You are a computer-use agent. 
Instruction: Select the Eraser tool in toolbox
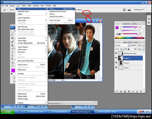[x=12, y=48]
